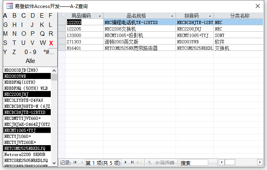The image size is (267, 170).
Task: Select Netcore2208 8KHUB list entry
Action: 27,154
